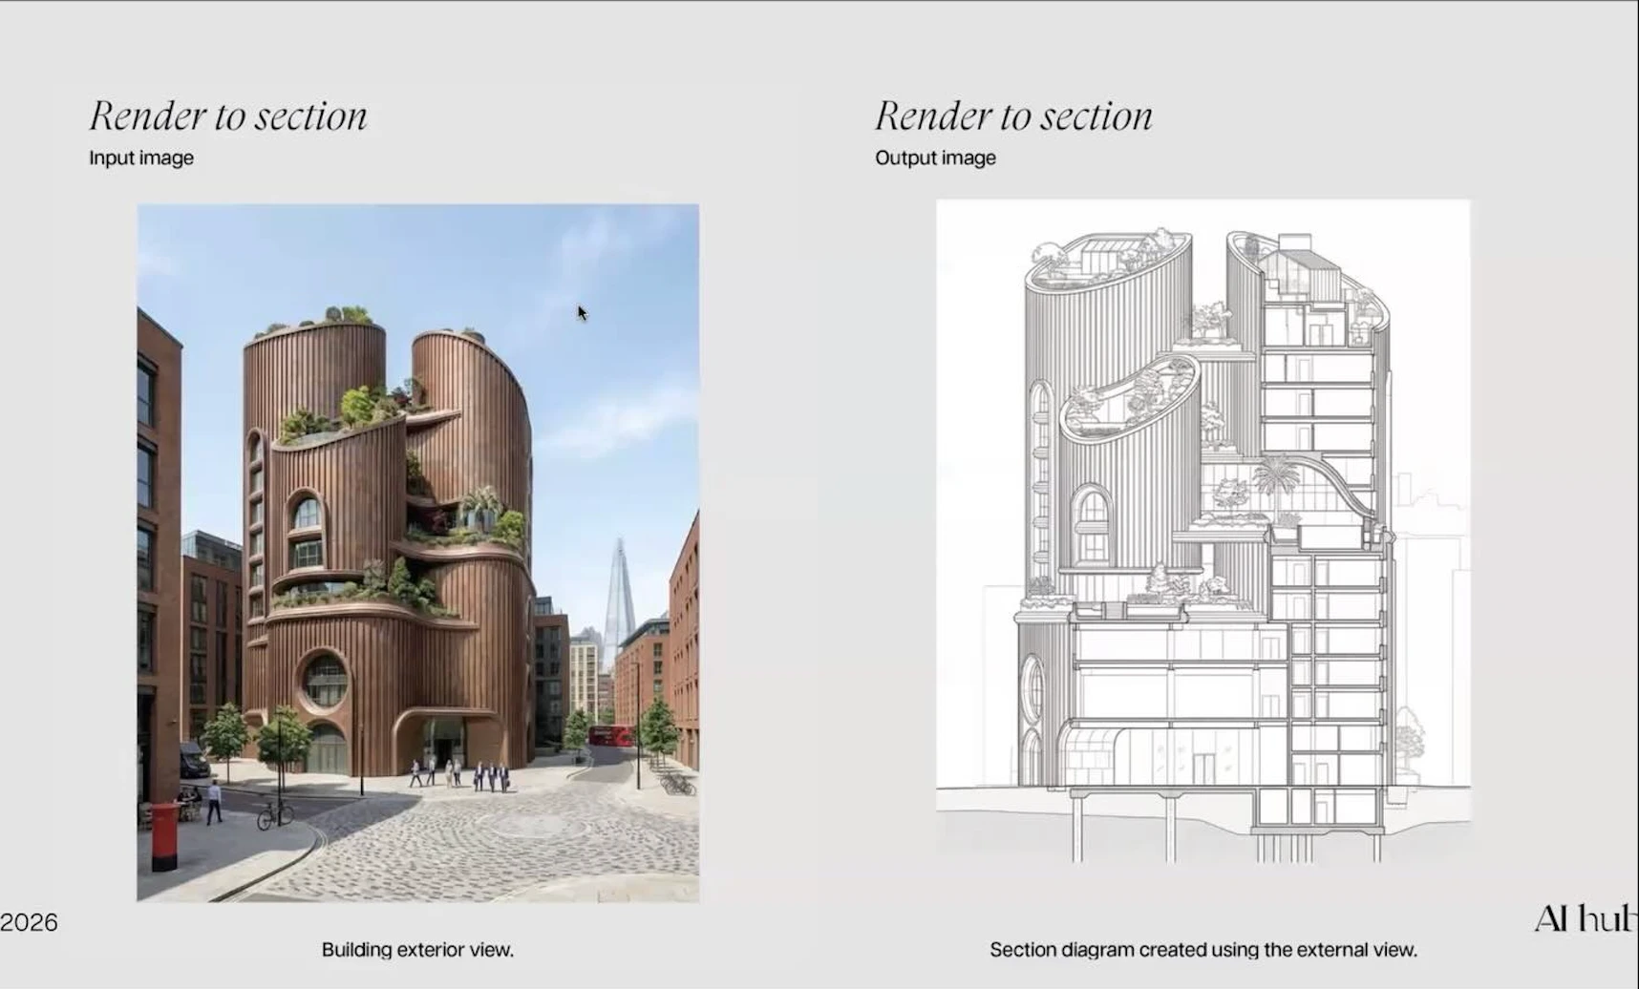Click the pedestrian walking near the post box
Viewport: 1639px width, 989px height.
click(x=214, y=801)
